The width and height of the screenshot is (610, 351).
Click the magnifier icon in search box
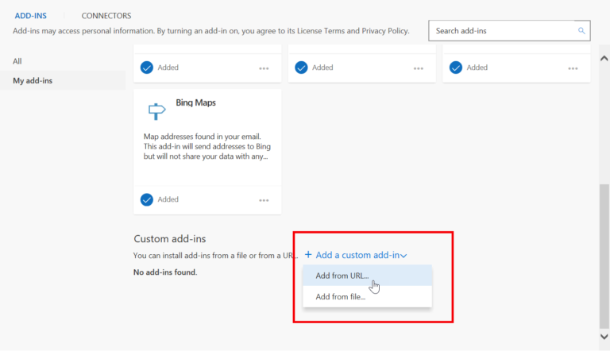pyautogui.click(x=581, y=31)
